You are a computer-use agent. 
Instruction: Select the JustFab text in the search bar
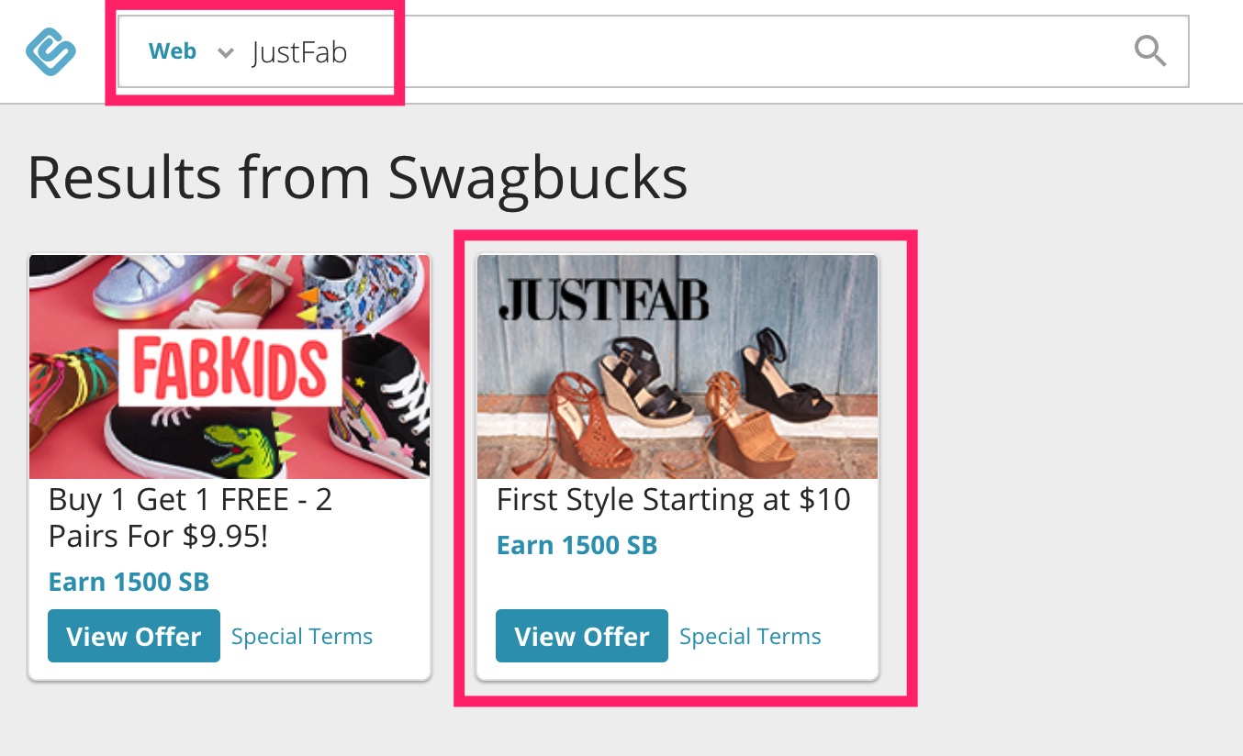pyautogui.click(x=298, y=52)
